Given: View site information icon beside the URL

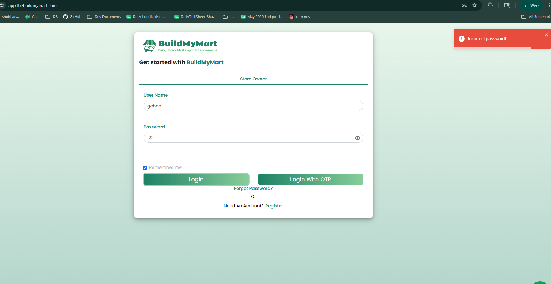Looking at the screenshot, I should pyautogui.click(x=2, y=5).
